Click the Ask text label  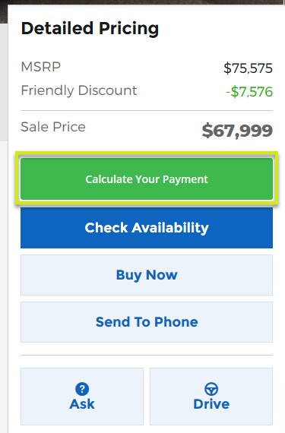point(82,404)
